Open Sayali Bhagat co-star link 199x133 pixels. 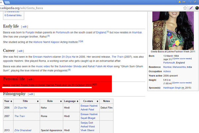[x=88, y=118]
